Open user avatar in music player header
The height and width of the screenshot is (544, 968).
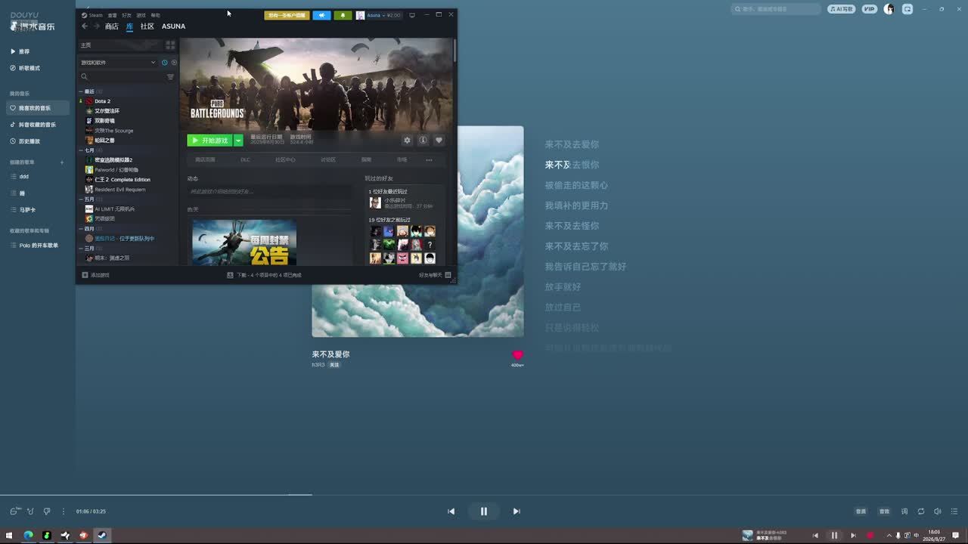click(889, 9)
